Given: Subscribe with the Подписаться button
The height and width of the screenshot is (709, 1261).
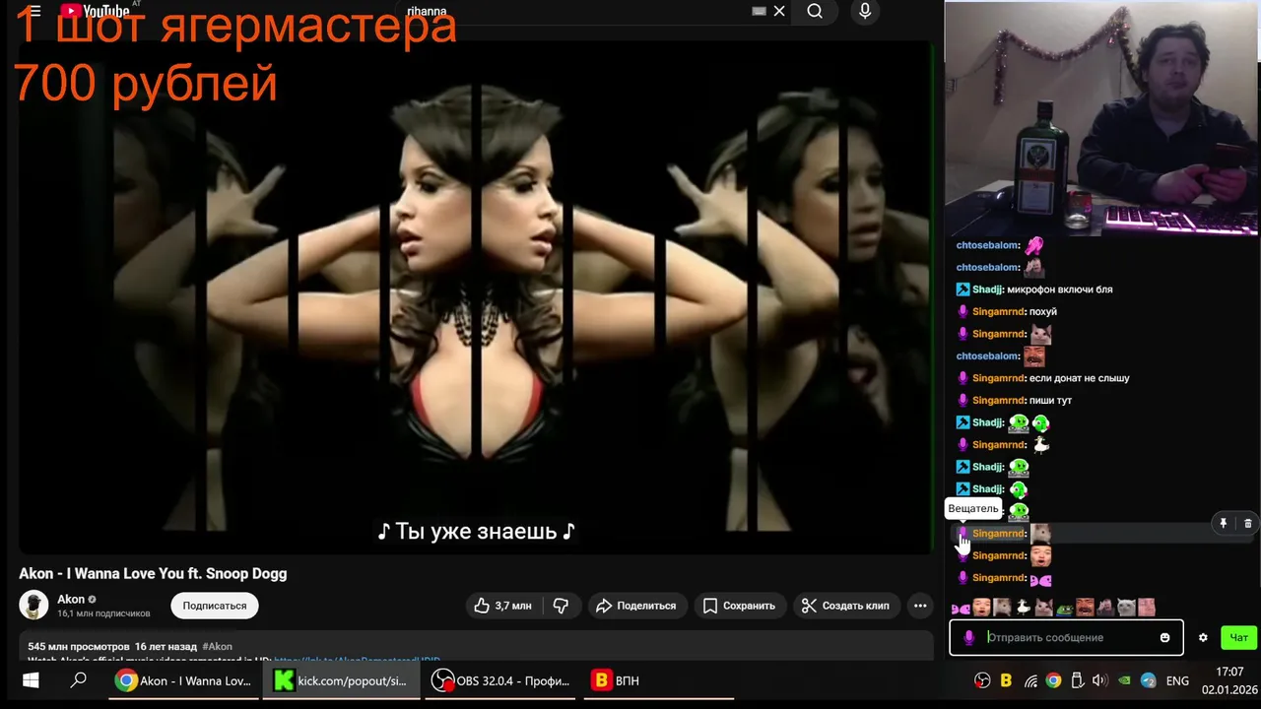Looking at the screenshot, I should (215, 606).
